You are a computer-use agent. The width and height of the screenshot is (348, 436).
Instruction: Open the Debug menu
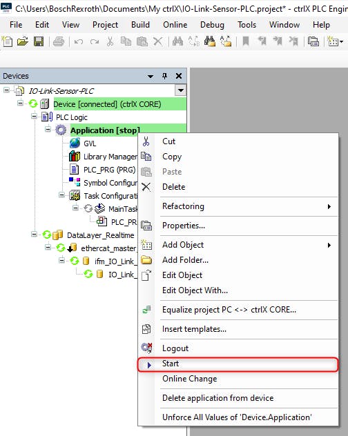(212, 25)
